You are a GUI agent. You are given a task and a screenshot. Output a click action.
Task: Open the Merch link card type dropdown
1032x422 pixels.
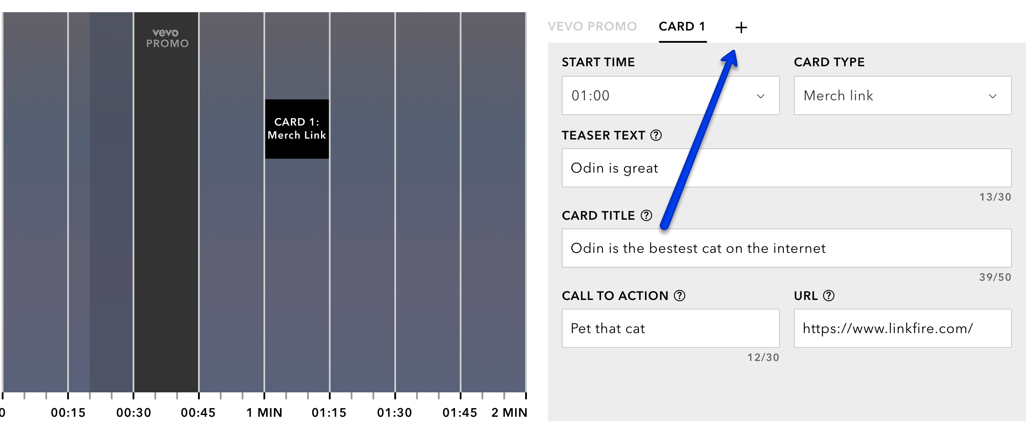click(902, 95)
